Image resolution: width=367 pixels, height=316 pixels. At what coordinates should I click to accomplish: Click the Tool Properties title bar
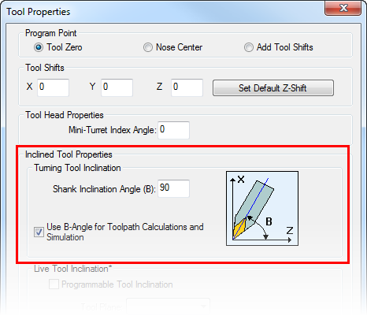tap(163, 12)
